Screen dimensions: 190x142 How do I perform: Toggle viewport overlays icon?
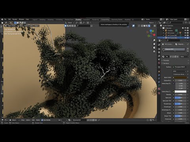pos(133,26)
